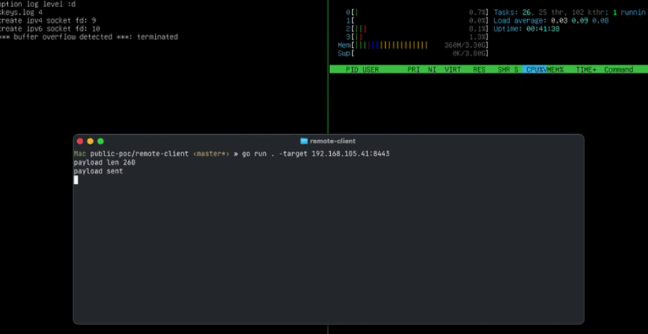Click the Command column header in htop
Image resolution: width=648 pixels, height=334 pixels.
619,70
